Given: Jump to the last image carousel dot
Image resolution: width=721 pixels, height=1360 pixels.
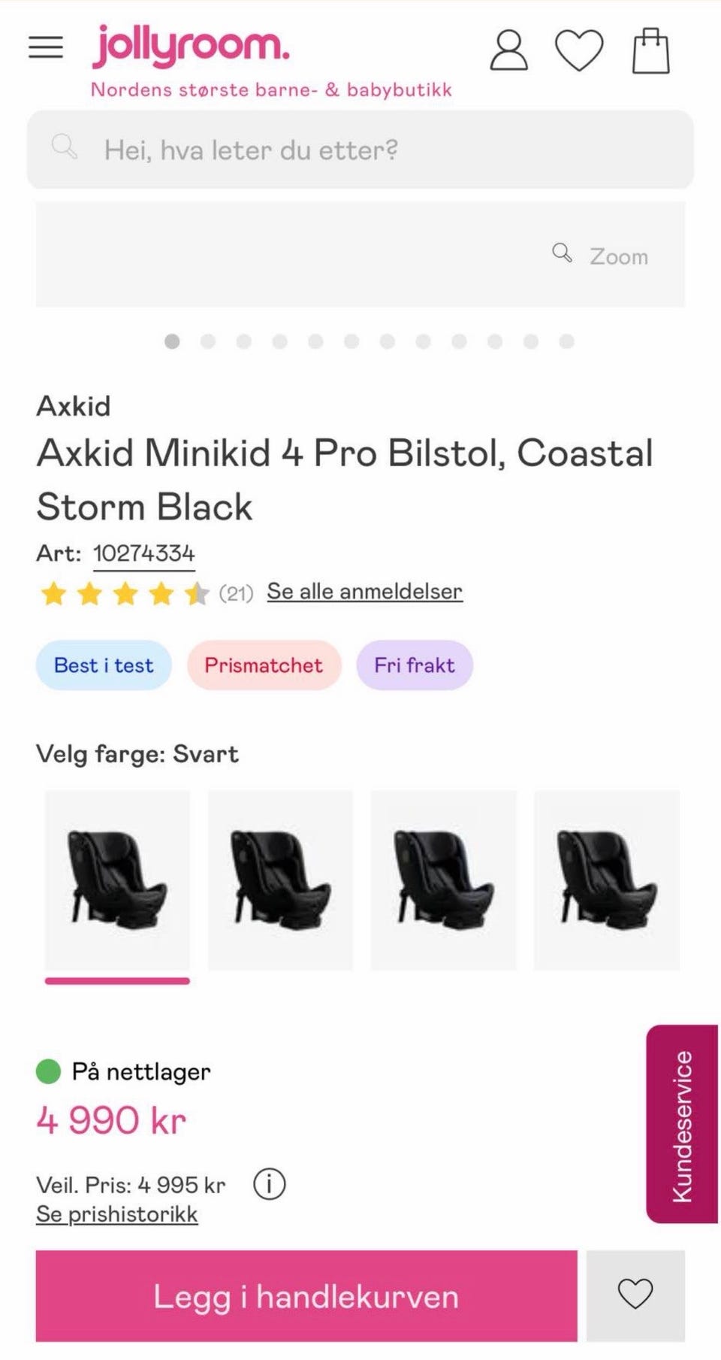Looking at the screenshot, I should tap(567, 341).
